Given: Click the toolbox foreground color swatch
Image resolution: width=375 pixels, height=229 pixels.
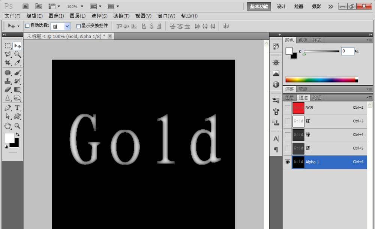Looking at the screenshot, I should [9, 138].
